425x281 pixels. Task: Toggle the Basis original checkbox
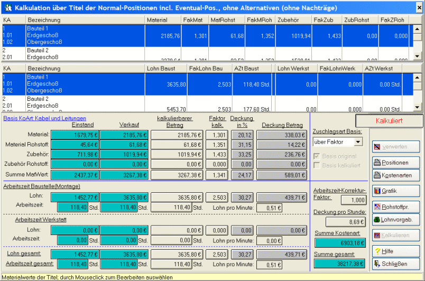tap(317, 156)
